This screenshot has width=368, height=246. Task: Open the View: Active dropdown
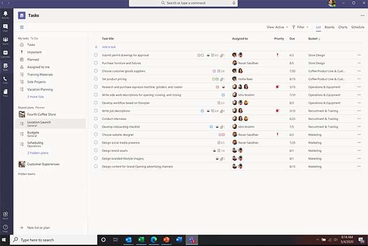(x=277, y=27)
